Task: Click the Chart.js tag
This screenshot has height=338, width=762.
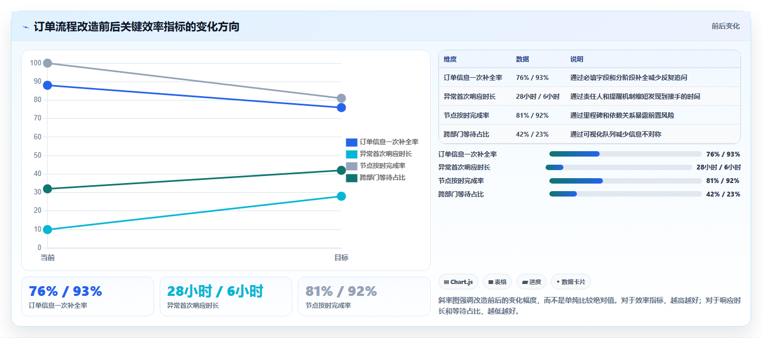Action: 458,282
